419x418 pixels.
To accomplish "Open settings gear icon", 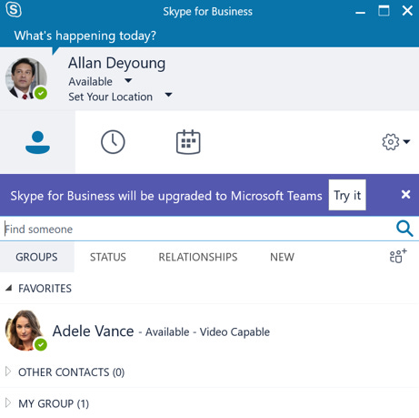I will pos(391,142).
